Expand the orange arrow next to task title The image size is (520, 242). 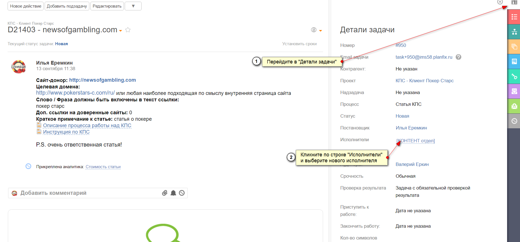pyautogui.click(x=121, y=31)
